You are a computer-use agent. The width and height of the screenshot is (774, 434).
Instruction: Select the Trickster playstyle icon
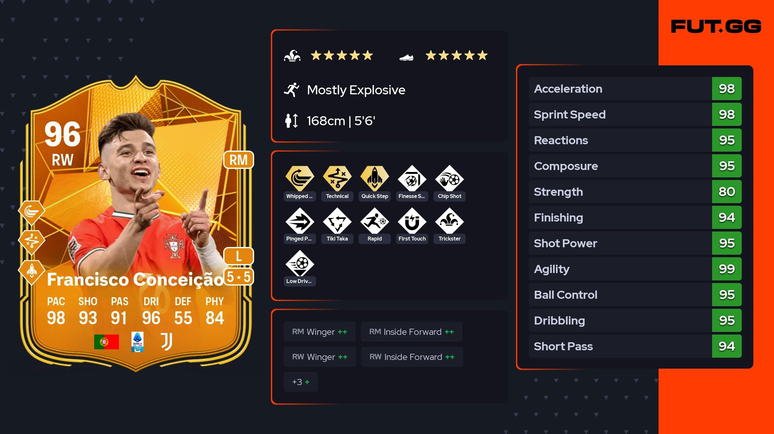449,221
